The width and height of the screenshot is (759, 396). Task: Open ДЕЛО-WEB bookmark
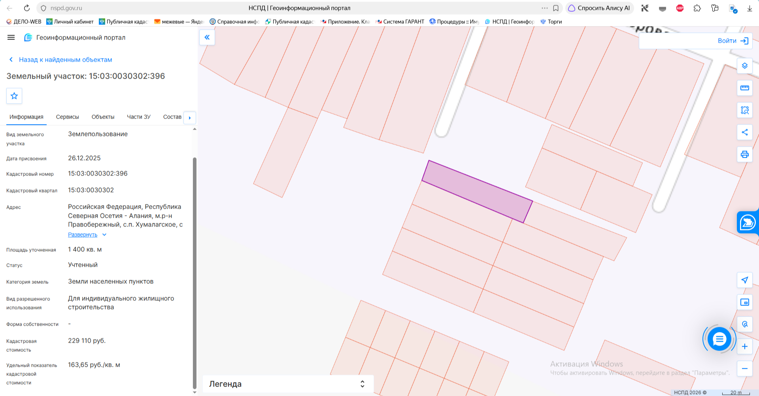[x=24, y=22]
